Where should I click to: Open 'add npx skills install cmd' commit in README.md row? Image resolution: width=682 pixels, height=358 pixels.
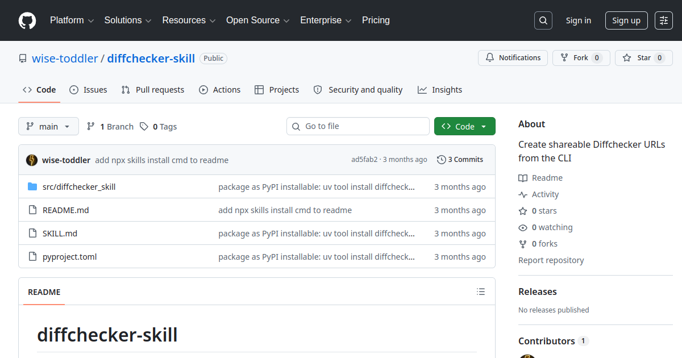pyautogui.click(x=285, y=210)
